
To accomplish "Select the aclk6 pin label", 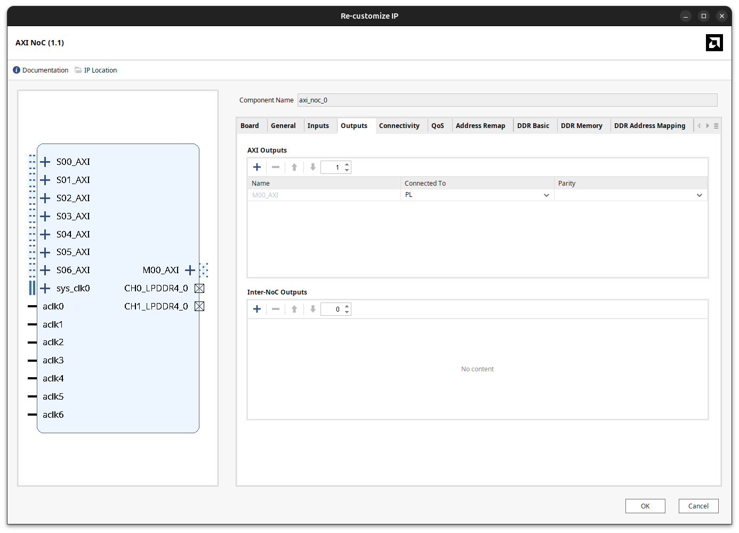I will tap(53, 415).
